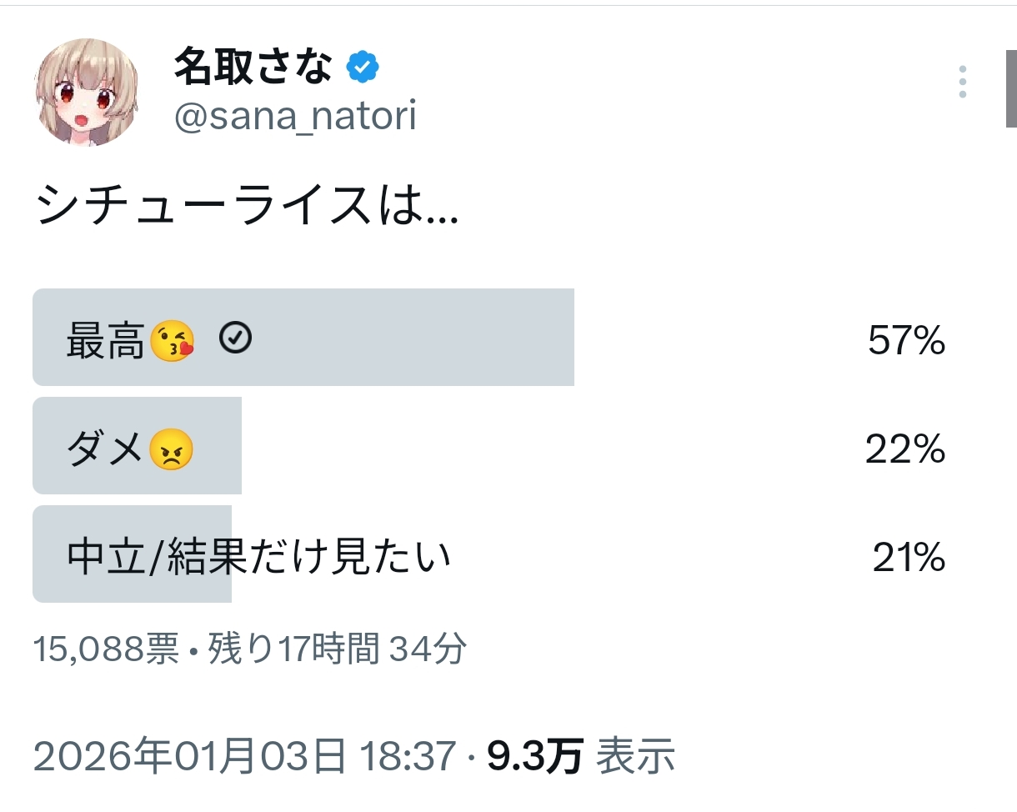The height and width of the screenshot is (812, 1017).
Task: Select the 最高 poll option bar
Action: pyautogui.click(x=303, y=338)
